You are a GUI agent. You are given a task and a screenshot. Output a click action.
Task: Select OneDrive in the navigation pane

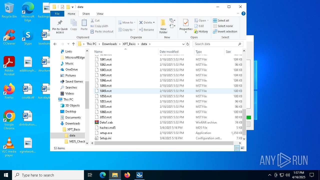pos(71,69)
